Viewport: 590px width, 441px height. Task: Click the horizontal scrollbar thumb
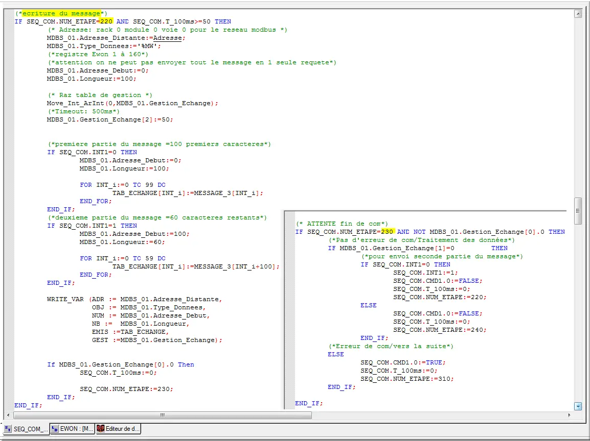coord(163,415)
